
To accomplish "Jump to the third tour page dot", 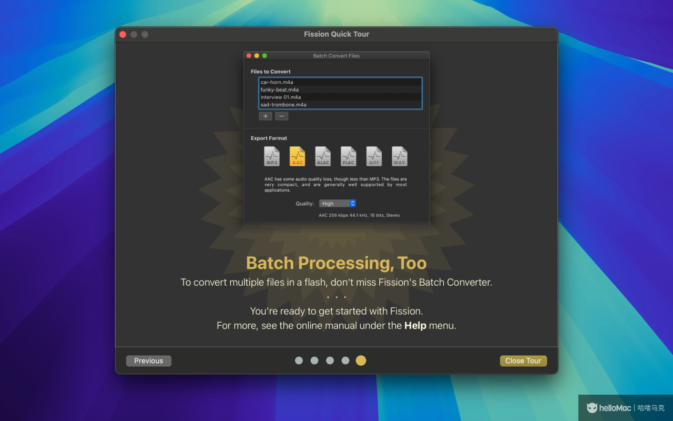I will [330, 360].
